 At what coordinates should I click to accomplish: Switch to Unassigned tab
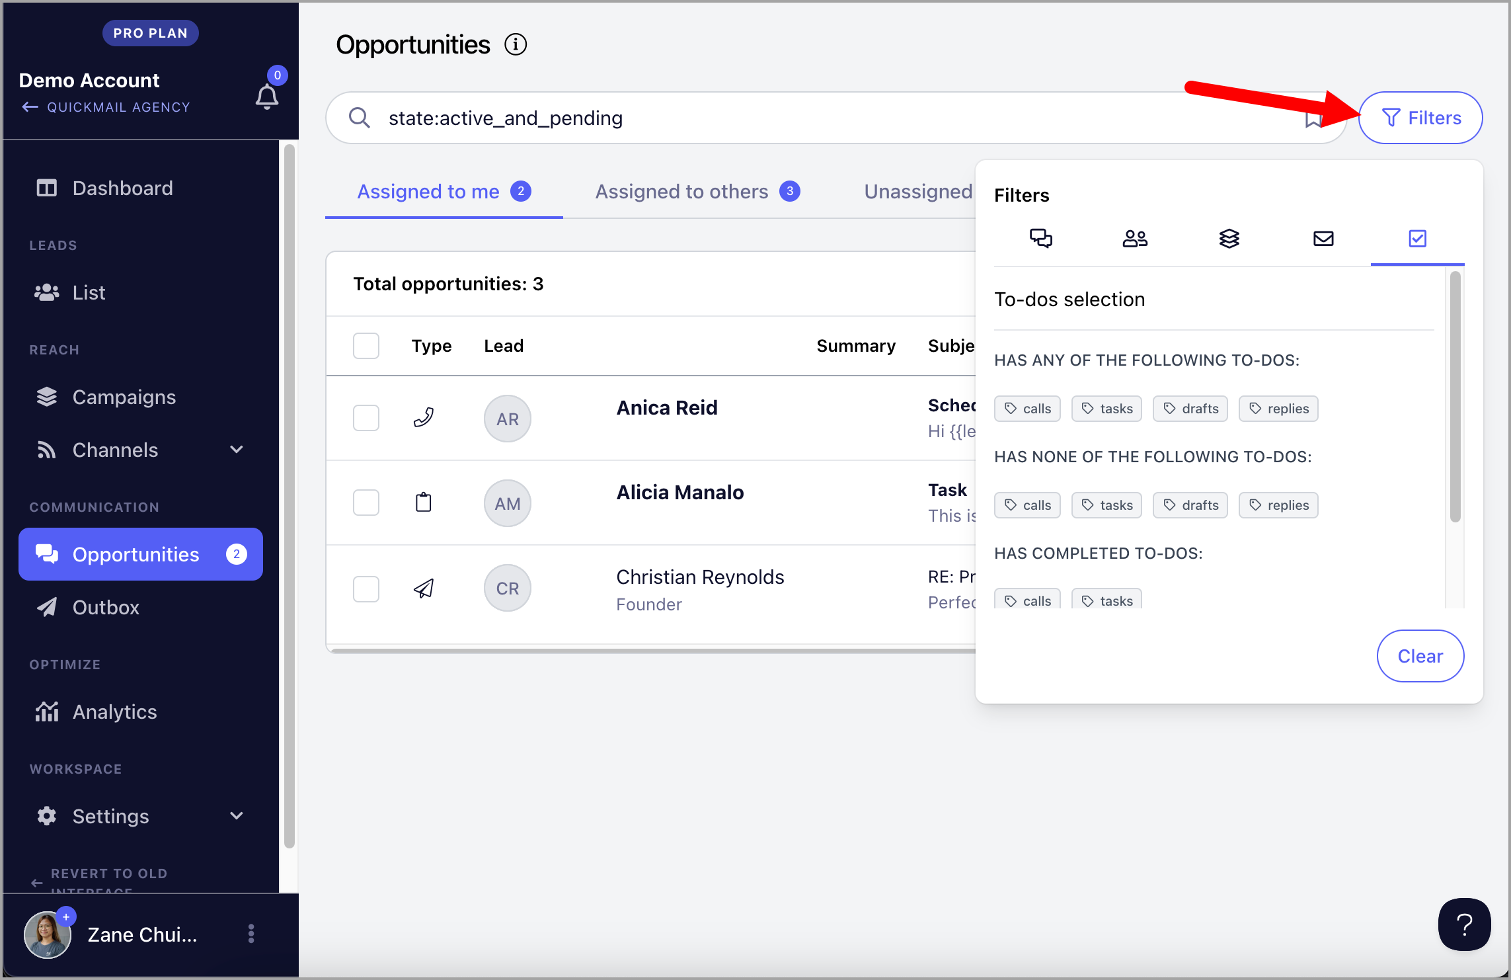click(918, 192)
